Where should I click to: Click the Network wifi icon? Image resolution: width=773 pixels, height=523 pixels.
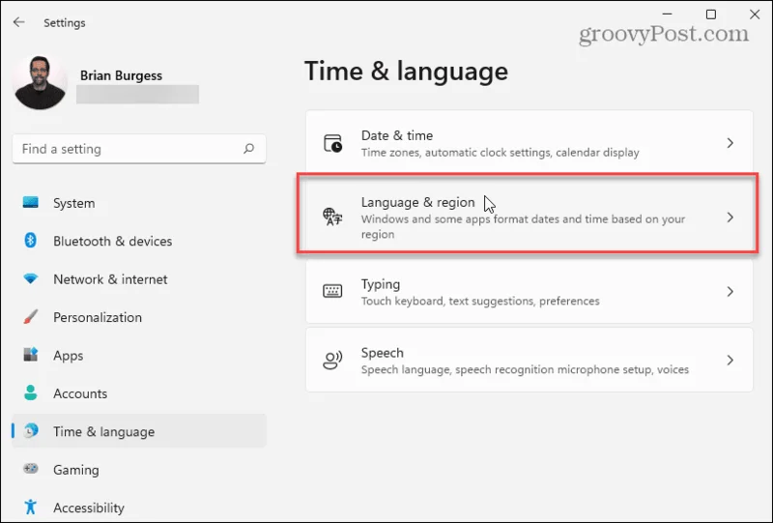(31, 278)
